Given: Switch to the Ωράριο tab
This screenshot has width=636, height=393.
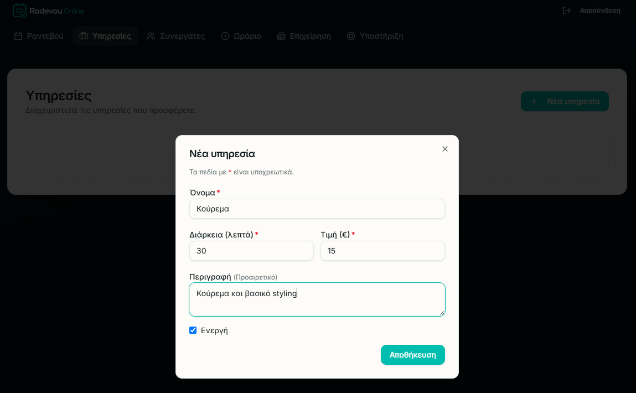Looking at the screenshot, I should point(241,36).
